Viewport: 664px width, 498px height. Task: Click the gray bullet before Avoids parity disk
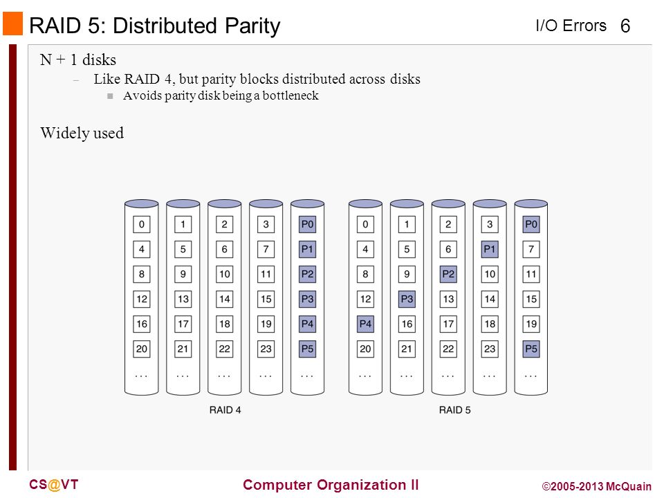[x=110, y=96]
